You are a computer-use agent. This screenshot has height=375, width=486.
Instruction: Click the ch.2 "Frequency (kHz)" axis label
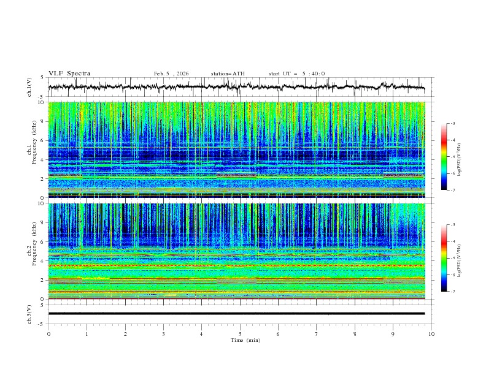(x=34, y=244)
